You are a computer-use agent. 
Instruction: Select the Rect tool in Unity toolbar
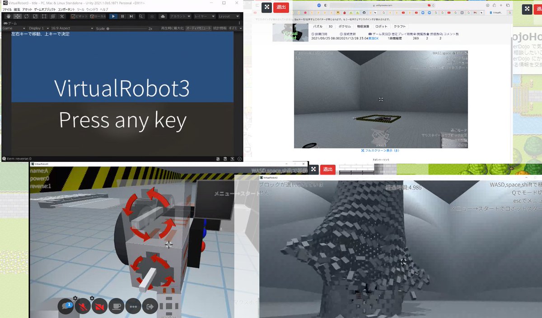coord(44,16)
